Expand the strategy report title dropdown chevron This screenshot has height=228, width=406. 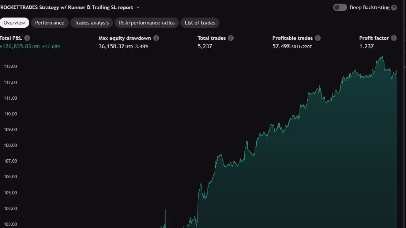(x=138, y=7)
